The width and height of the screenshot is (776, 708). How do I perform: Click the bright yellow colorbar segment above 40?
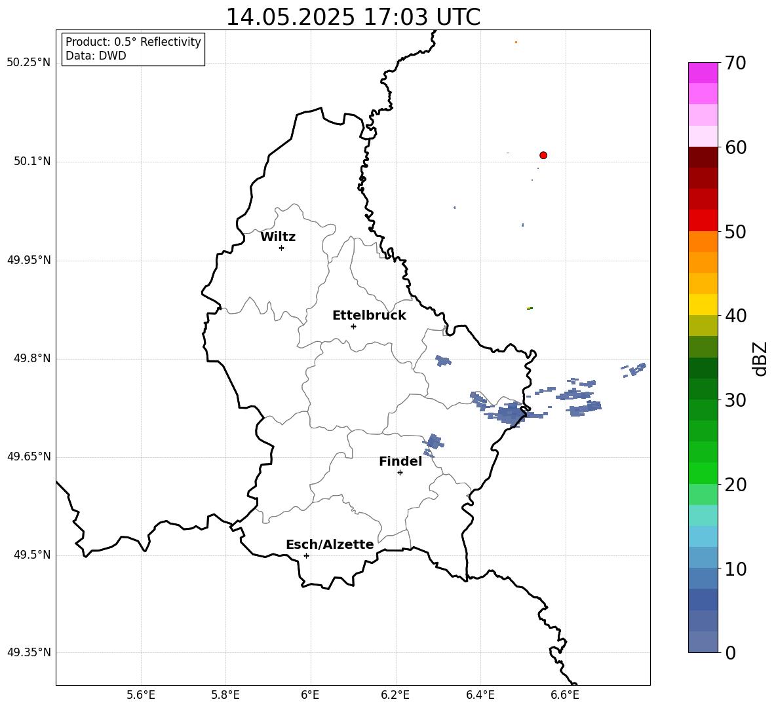click(x=703, y=305)
